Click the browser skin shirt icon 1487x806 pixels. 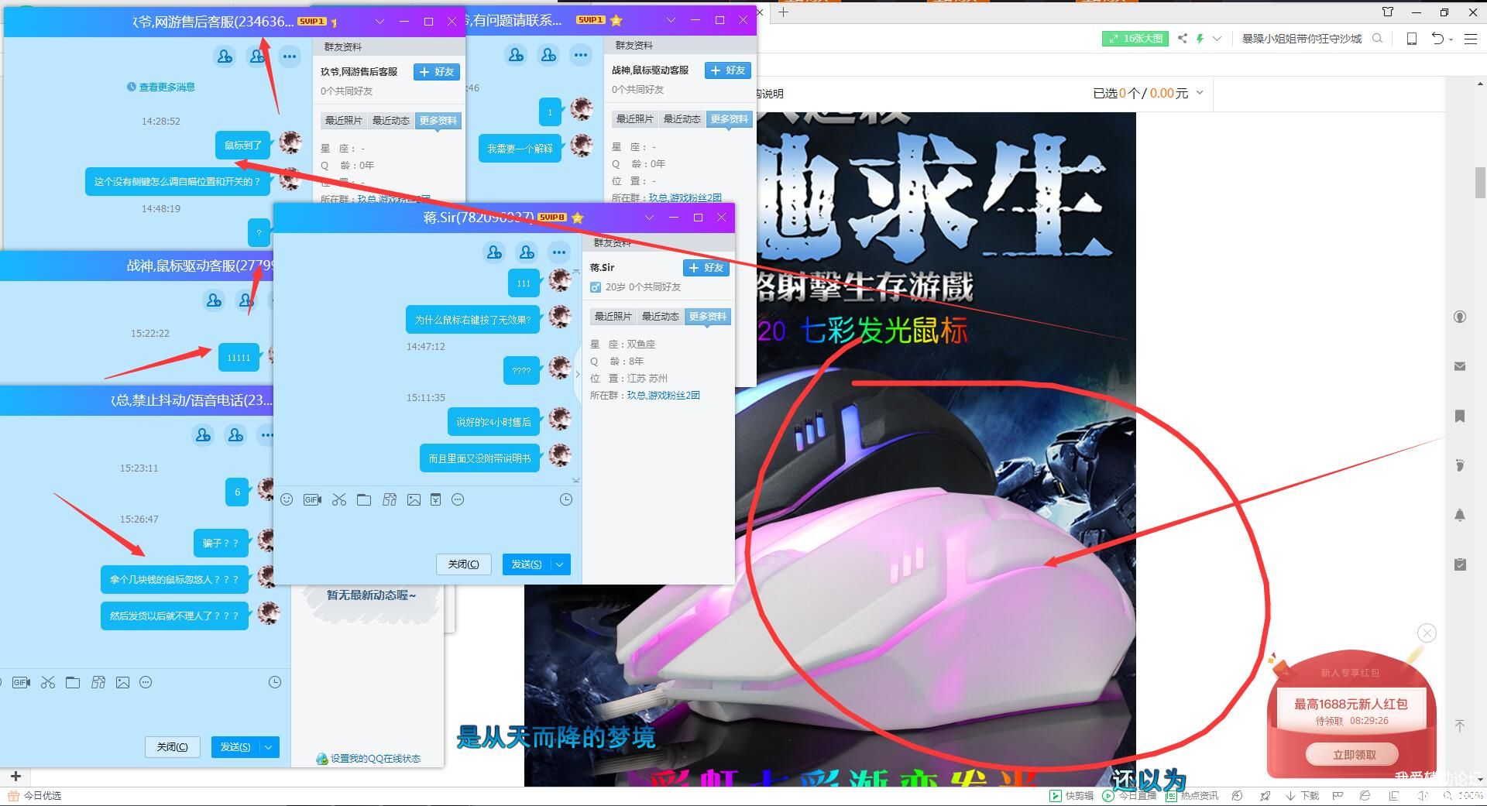pyautogui.click(x=1388, y=12)
